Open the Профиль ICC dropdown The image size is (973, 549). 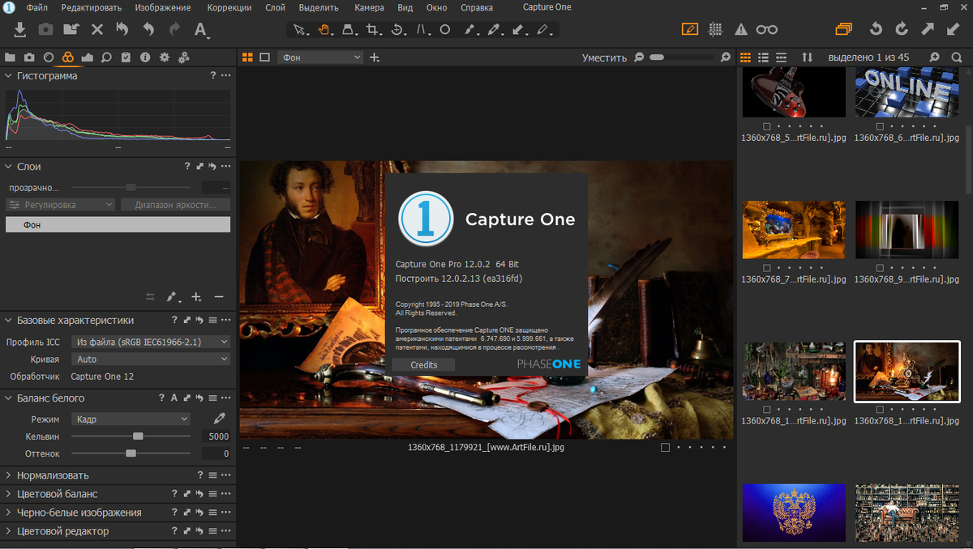[151, 342]
